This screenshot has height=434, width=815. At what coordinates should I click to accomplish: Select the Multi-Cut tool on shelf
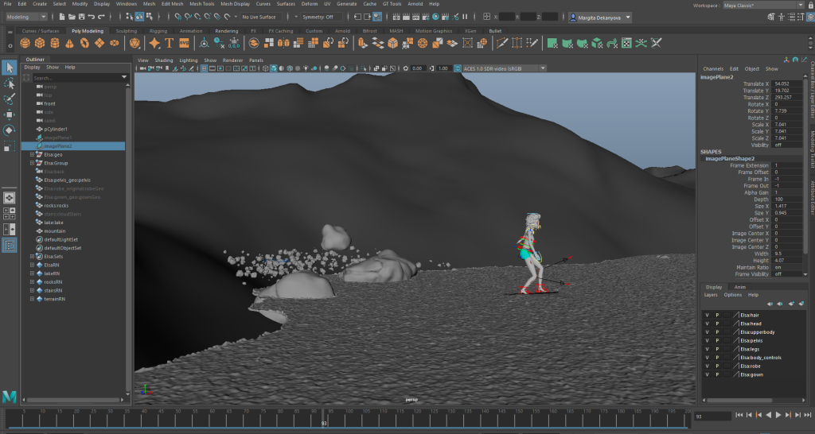502,43
